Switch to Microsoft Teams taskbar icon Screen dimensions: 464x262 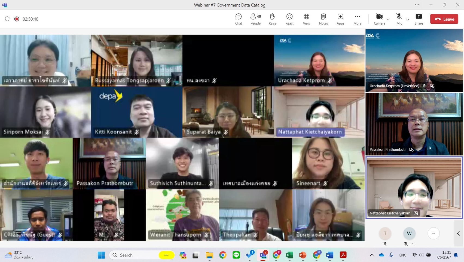tap(263, 255)
